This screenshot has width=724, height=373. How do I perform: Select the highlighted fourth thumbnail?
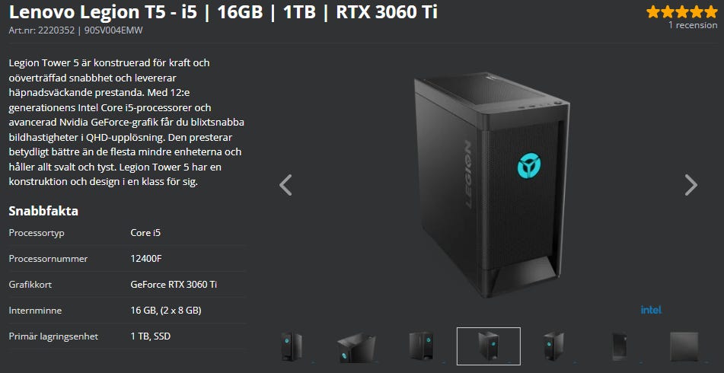point(489,346)
